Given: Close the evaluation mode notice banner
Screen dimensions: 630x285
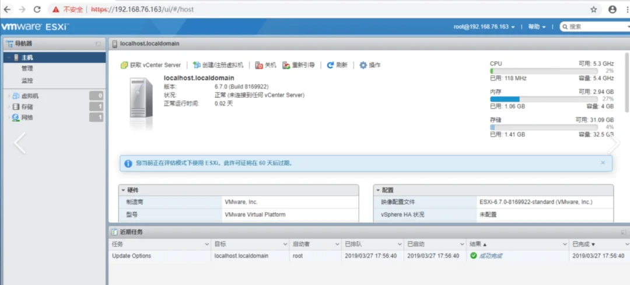Looking at the screenshot, I should pyautogui.click(x=603, y=163).
